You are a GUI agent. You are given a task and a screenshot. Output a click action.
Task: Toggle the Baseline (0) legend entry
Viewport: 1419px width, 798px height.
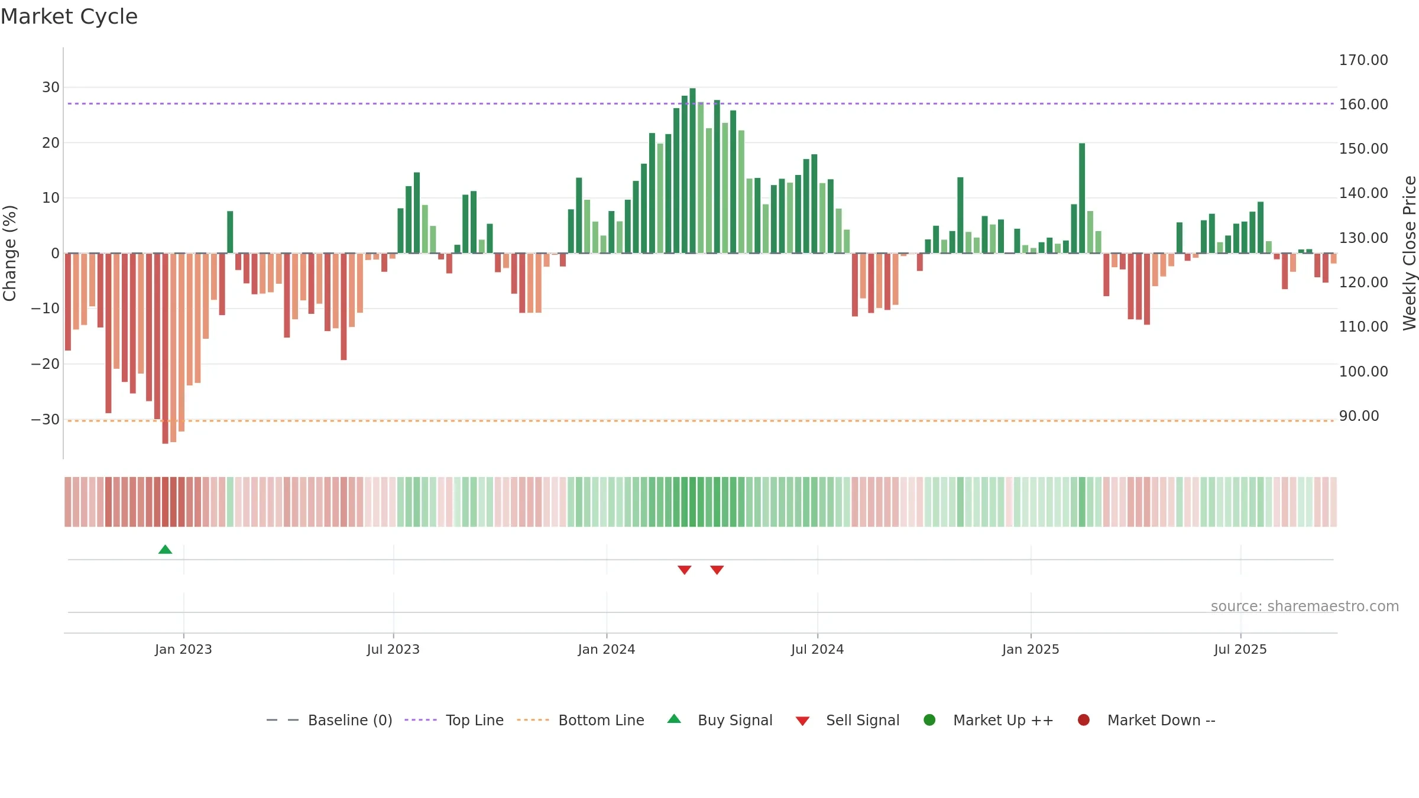tap(329, 720)
